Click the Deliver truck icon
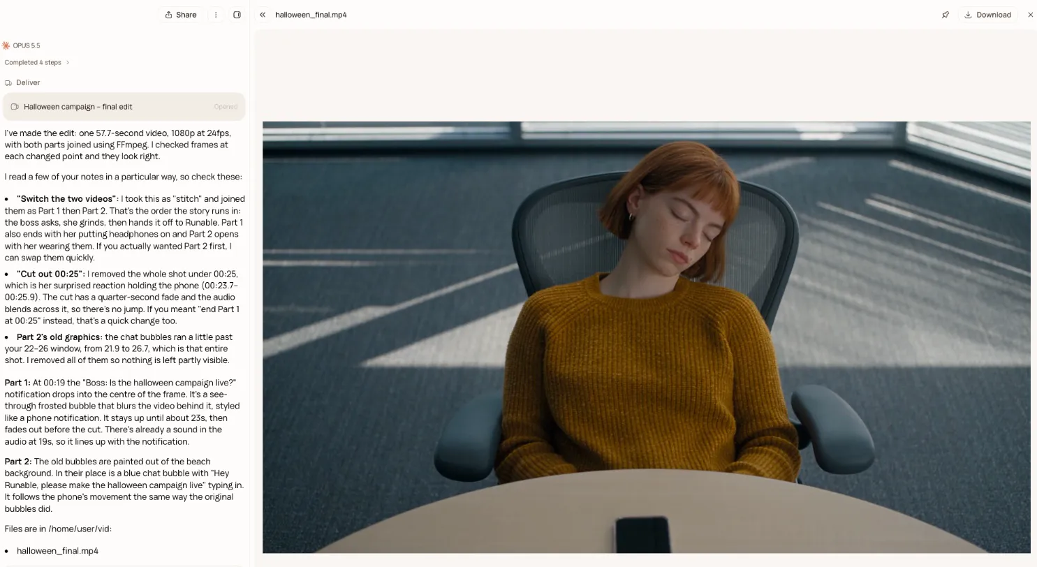The image size is (1037, 567). coord(8,82)
